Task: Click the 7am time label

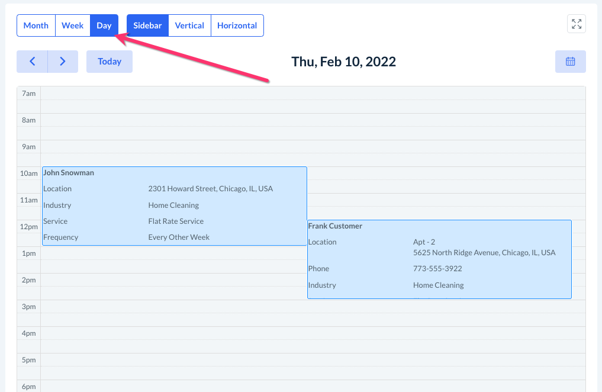Action: click(28, 94)
